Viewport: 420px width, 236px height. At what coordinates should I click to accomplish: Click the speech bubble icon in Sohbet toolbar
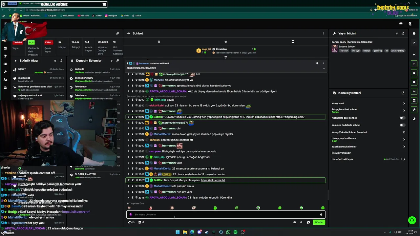tap(226, 42)
